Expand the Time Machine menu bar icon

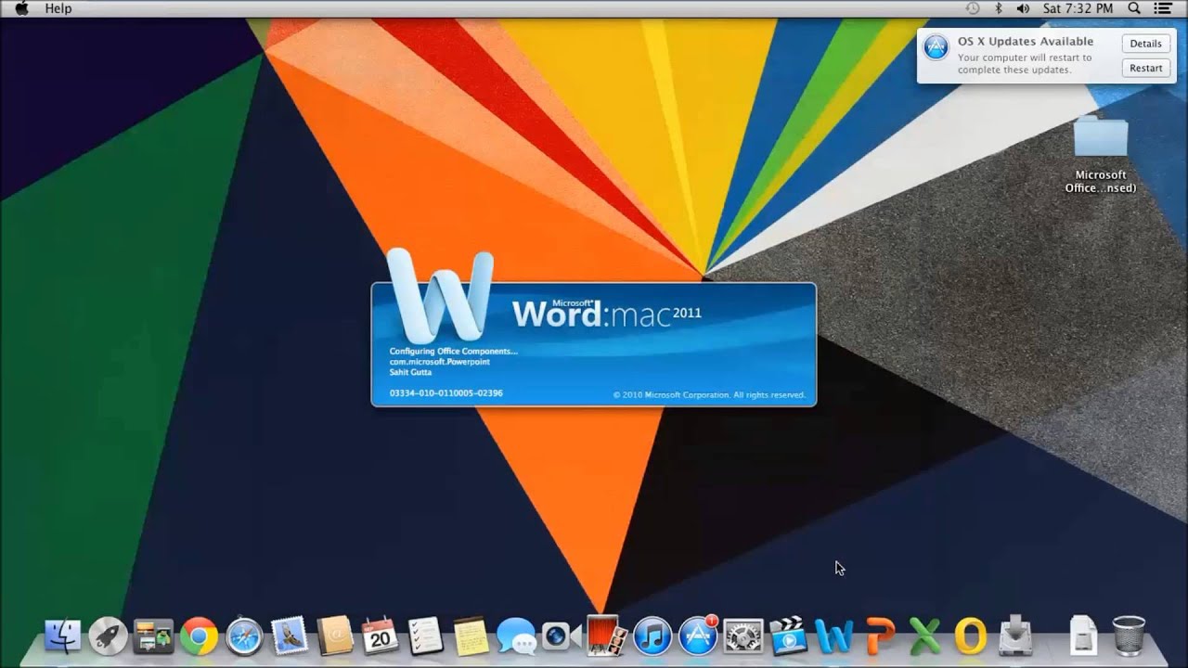click(x=971, y=7)
